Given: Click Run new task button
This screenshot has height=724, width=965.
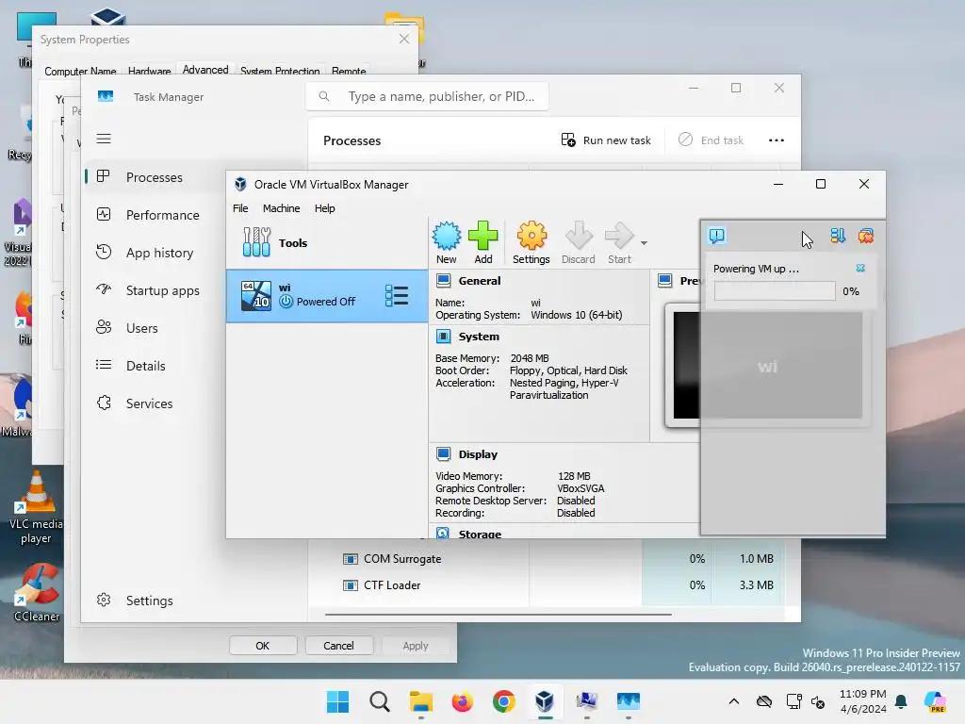Looking at the screenshot, I should pyautogui.click(x=606, y=140).
